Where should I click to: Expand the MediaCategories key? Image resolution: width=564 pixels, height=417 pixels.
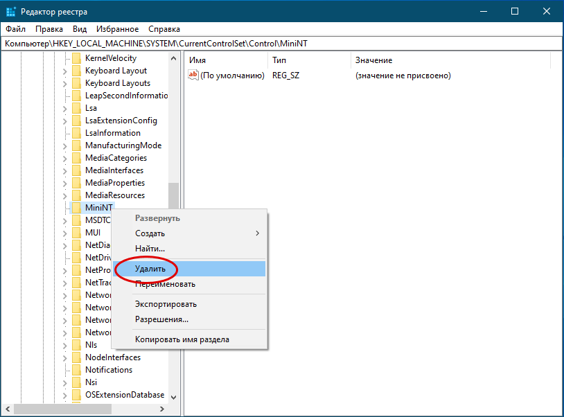64,159
